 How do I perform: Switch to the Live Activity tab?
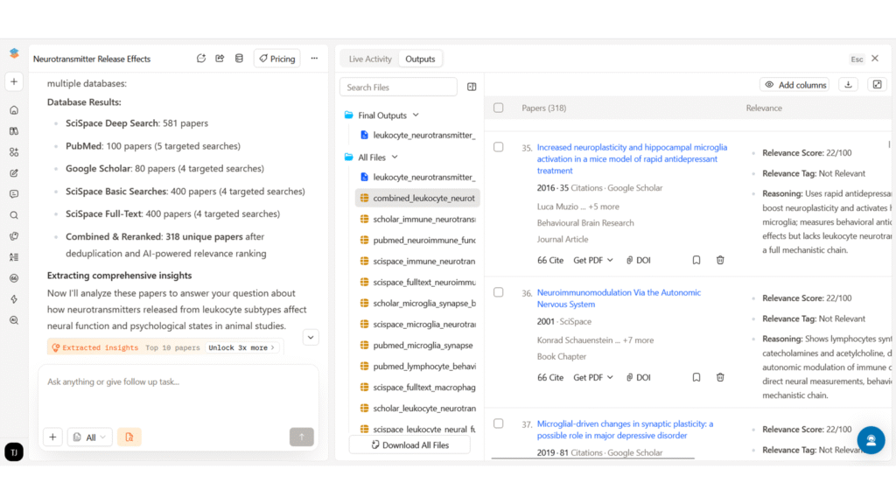coord(370,59)
